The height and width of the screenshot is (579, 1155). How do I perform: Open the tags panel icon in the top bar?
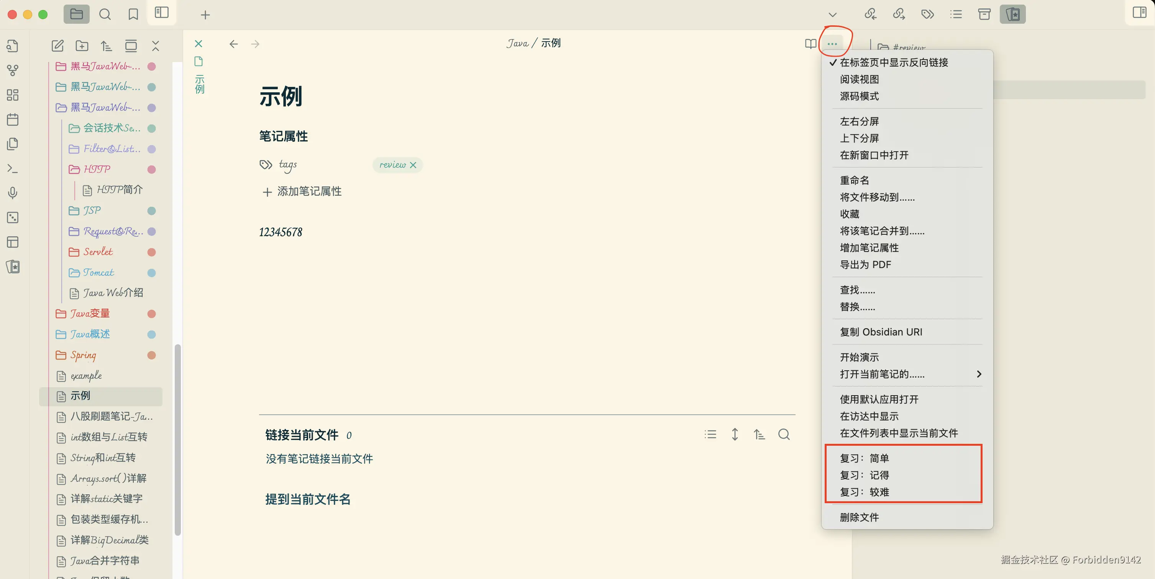[928, 14]
